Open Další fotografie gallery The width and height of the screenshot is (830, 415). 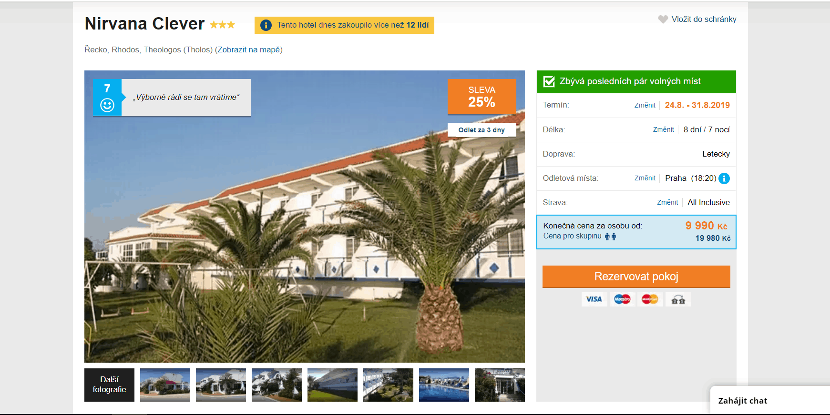point(109,385)
